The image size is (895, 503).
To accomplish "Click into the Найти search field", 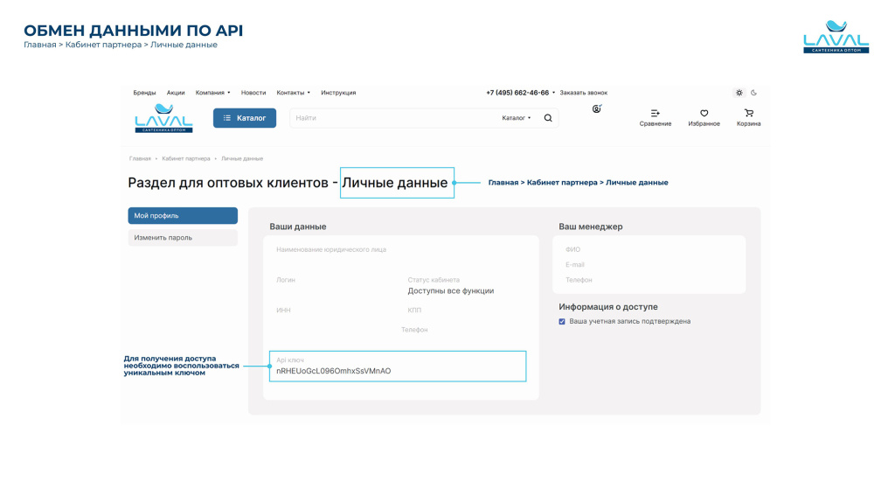I will click(393, 118).
